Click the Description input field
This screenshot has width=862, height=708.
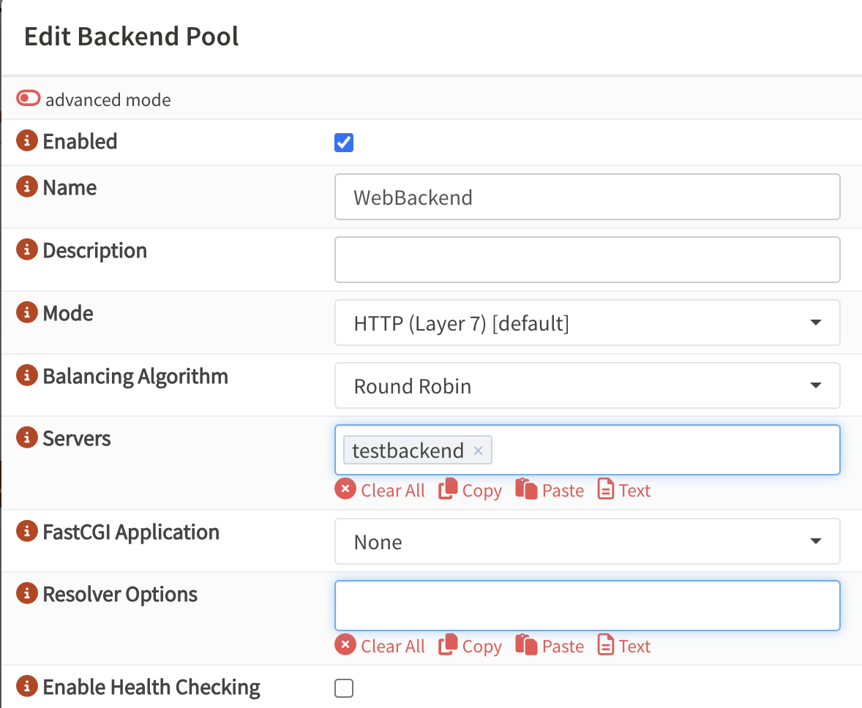(587, 260)
